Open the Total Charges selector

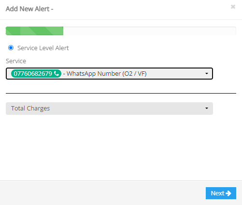click(x=109, y=109)
